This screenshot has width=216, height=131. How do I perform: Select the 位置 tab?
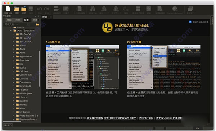click(x=26, y=20)
